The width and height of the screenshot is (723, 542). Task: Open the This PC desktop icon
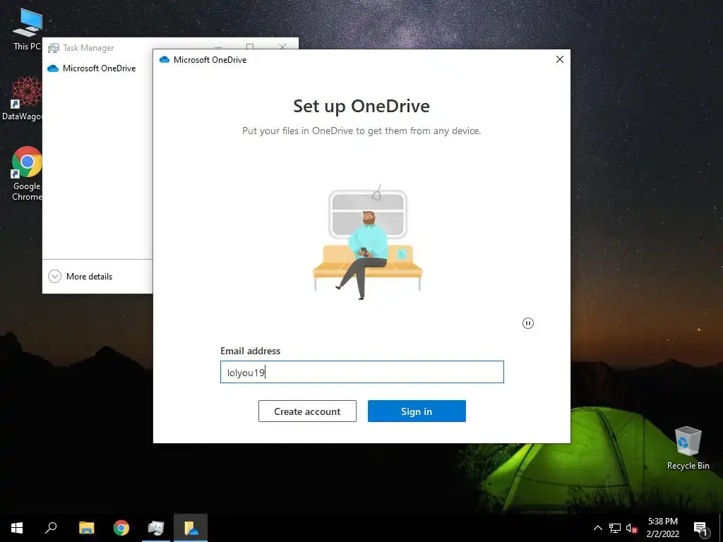(27, 28)
